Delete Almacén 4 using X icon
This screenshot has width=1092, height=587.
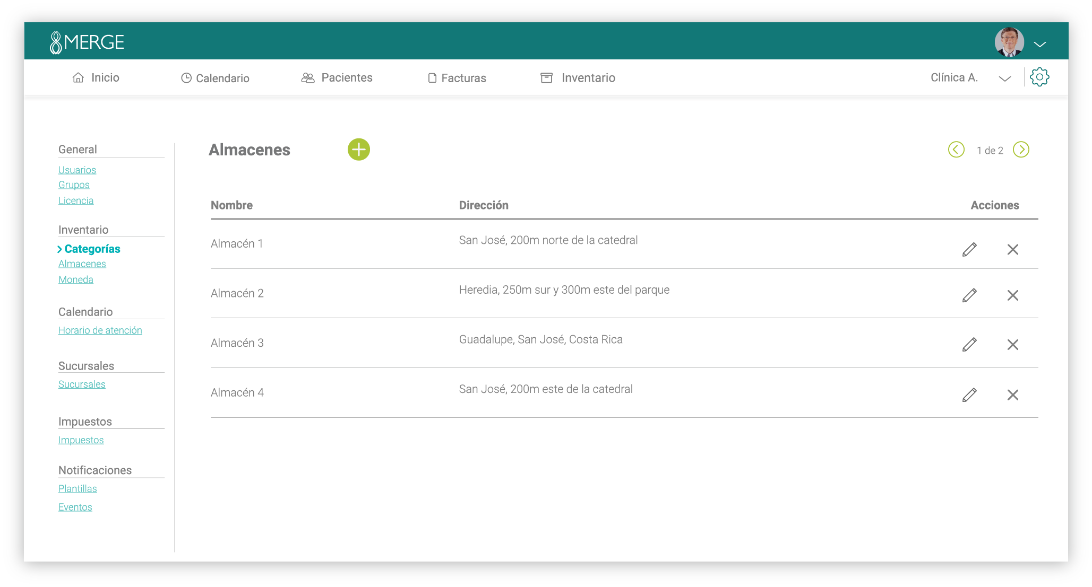coord(1012,395)
